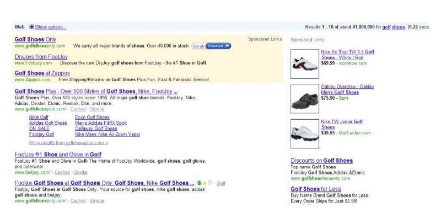
Task: Open Discounts on Golf Shoes ad
Action: 322,161
